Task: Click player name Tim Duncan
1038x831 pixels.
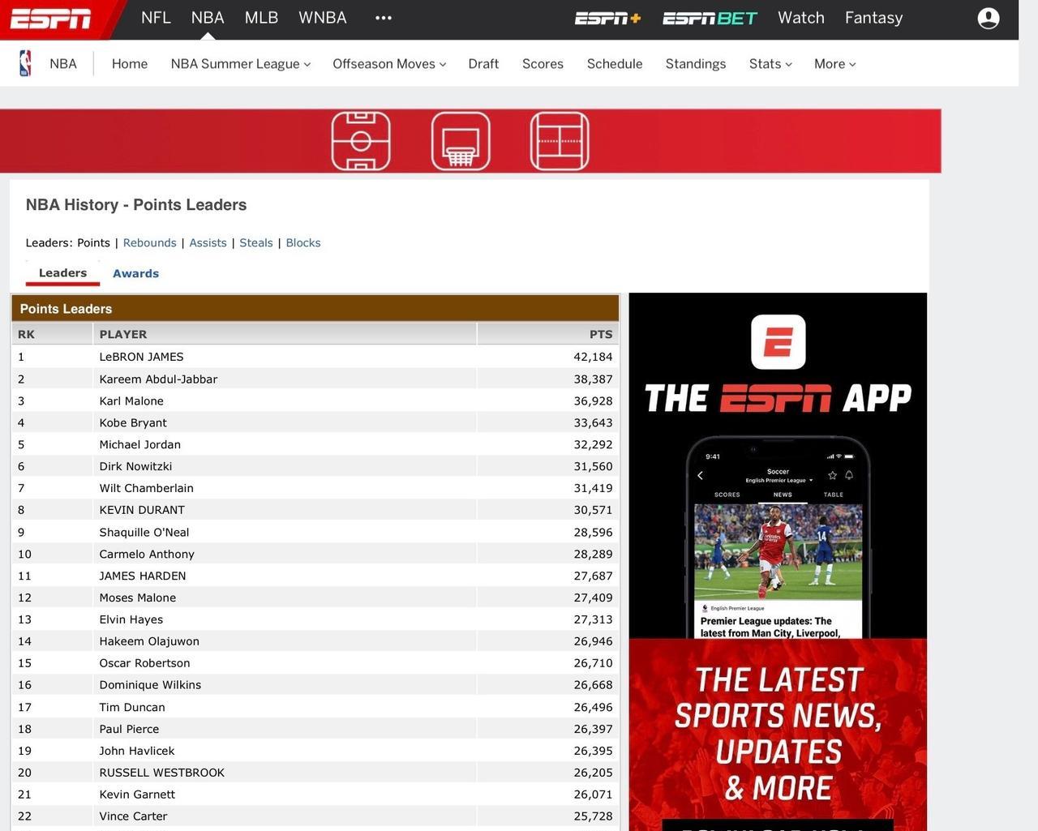Action: coord(132,707)
